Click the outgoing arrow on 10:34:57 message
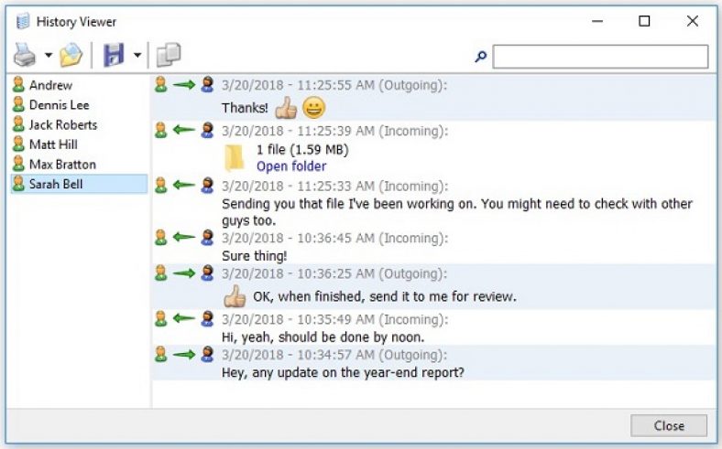Image resolution: width=722 pixels, height=449 pixels. 184,354
